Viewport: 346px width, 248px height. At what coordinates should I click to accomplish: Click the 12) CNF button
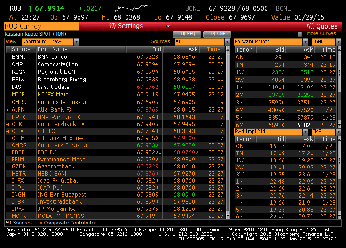217,34
